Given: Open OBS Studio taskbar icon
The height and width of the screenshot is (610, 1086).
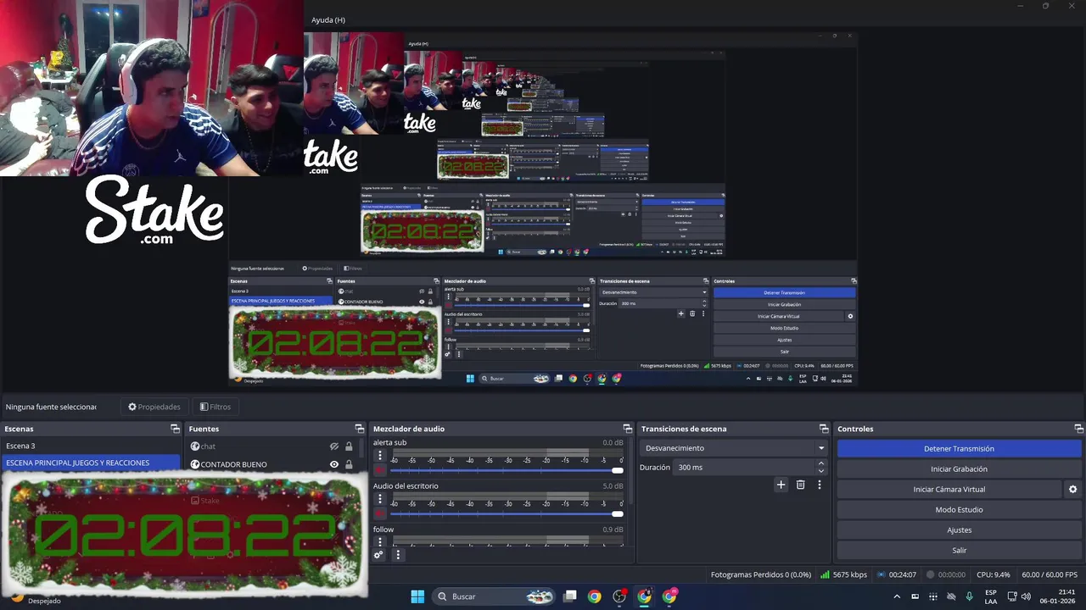Looking at the screenshot, I should point(619,596).
